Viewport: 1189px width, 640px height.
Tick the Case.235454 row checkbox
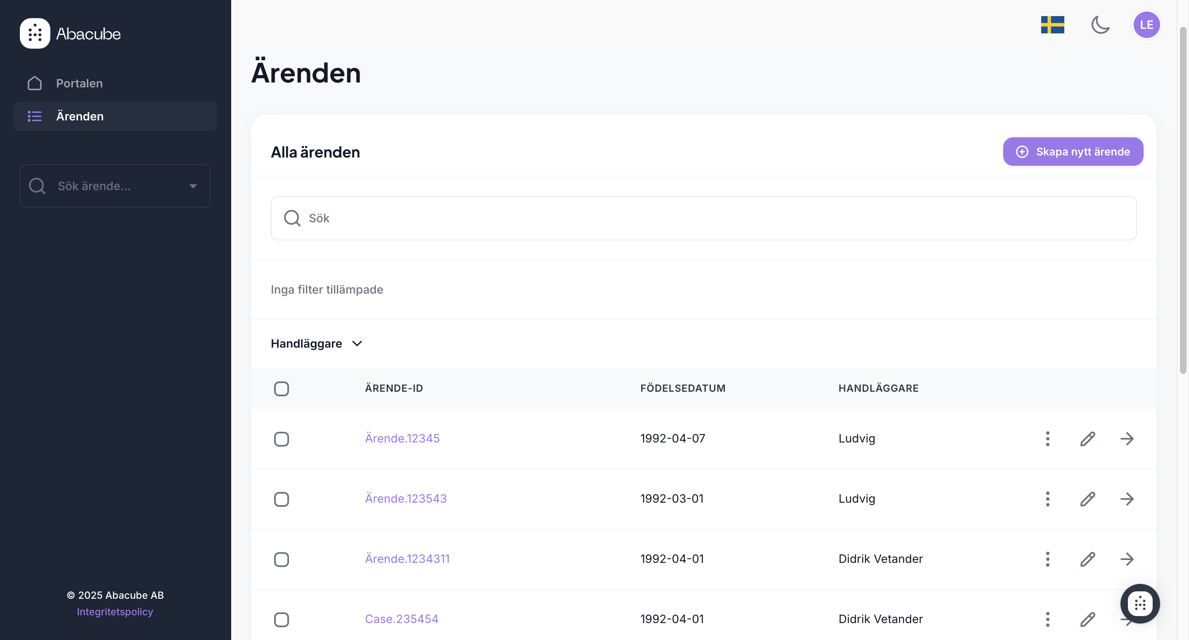281,619
